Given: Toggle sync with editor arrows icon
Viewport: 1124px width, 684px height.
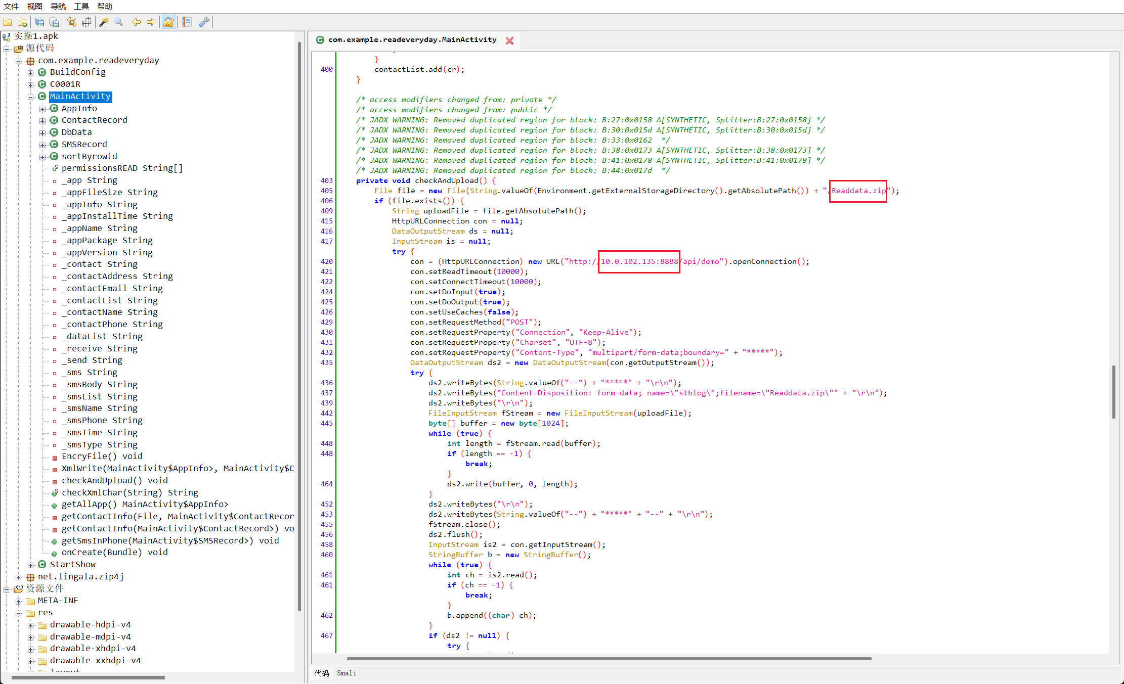Looking at the screenshot, I should point(71,22).
